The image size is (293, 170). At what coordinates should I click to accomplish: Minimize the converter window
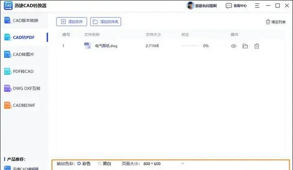click(268, 6)
